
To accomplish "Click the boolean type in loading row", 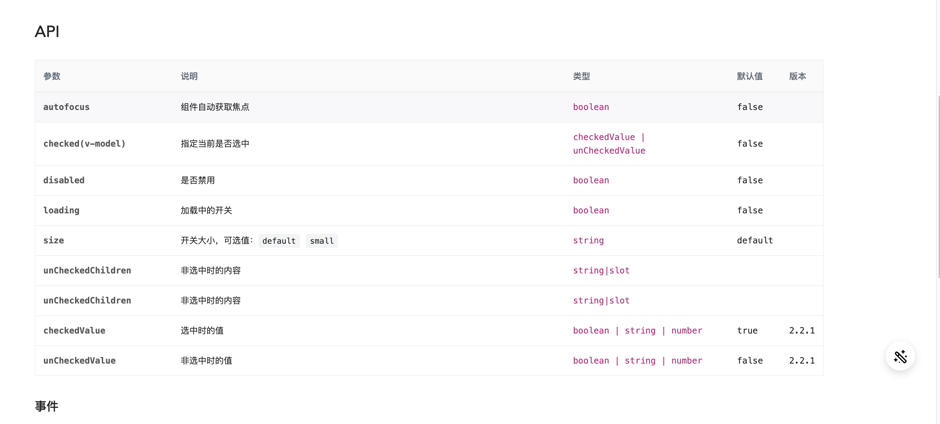I will pos(590,210).
